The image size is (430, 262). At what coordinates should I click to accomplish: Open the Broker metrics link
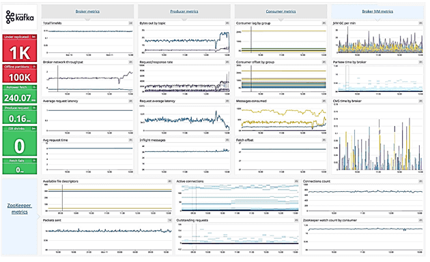(x=87, y=12)
